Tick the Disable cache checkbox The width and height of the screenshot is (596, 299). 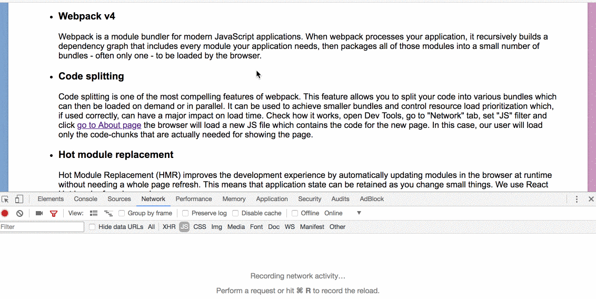click(x=235, y=213)
